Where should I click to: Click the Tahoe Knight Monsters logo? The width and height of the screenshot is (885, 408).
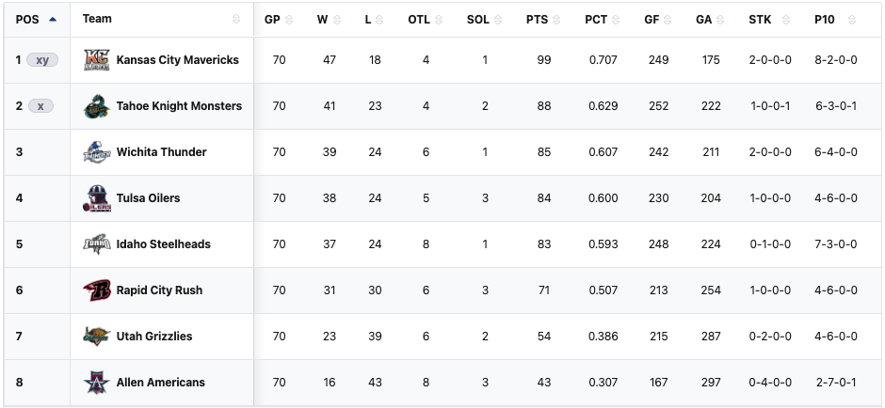pyautogui.click(x=97, y=106)
